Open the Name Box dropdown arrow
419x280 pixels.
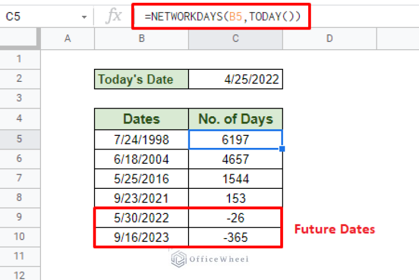tap(84, 17)
